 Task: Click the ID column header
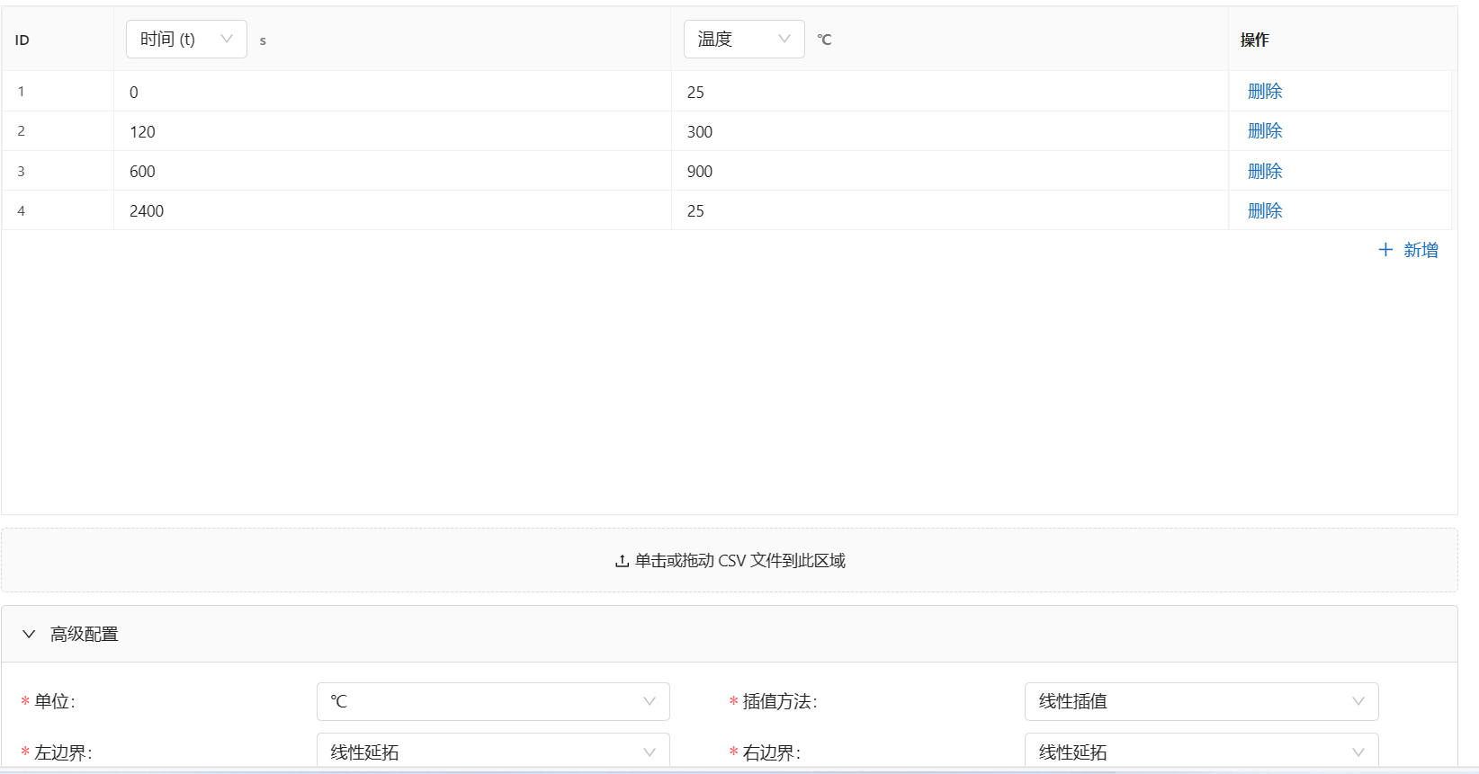58,40
